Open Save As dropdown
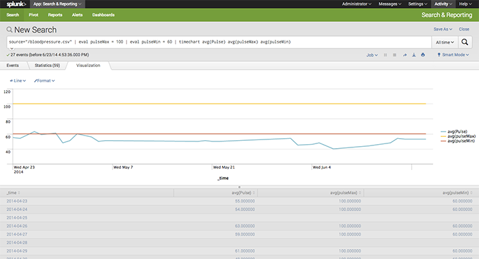The height and width of the screenshot is (259, 479). pyautogui.click(x=442, y=29)
